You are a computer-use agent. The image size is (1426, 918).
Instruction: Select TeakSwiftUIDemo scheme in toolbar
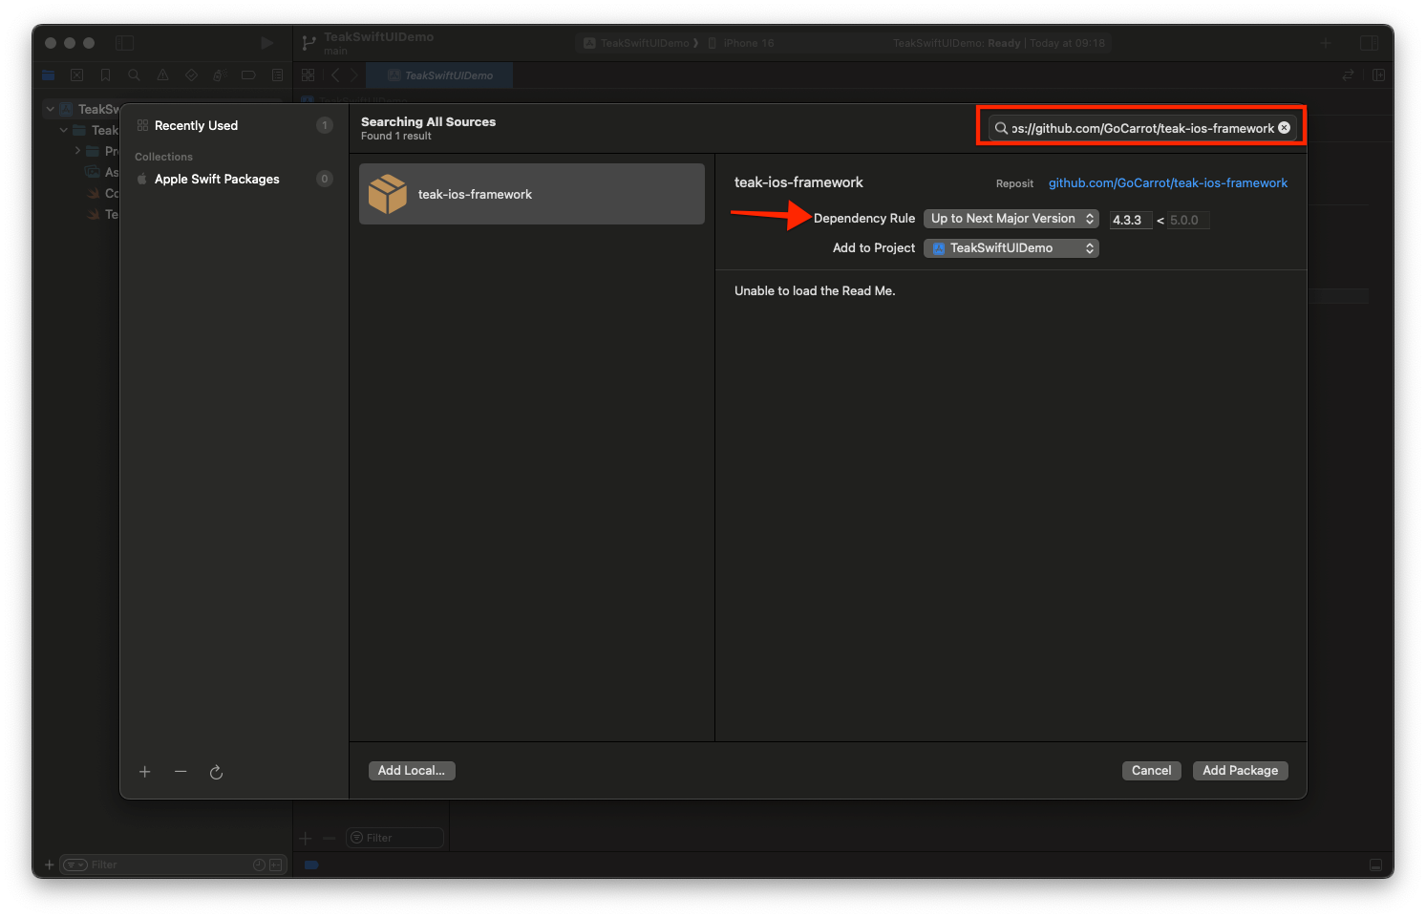tap(640, 43)
